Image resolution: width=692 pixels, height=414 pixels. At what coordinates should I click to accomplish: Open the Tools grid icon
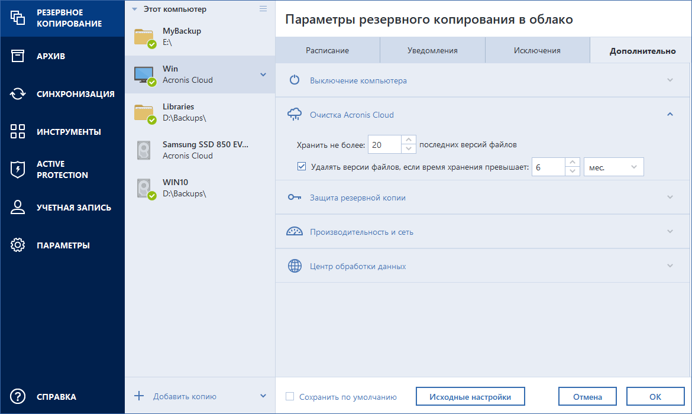click(x=18, y=132)
